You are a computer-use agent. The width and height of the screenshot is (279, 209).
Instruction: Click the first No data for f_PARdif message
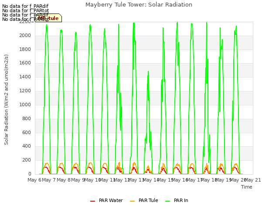[25, 6]
